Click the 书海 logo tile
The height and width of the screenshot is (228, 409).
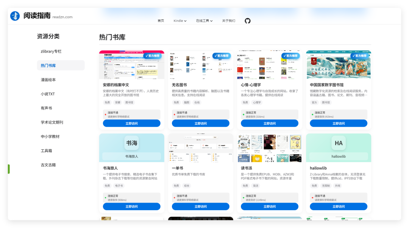[x=131, y=143]
